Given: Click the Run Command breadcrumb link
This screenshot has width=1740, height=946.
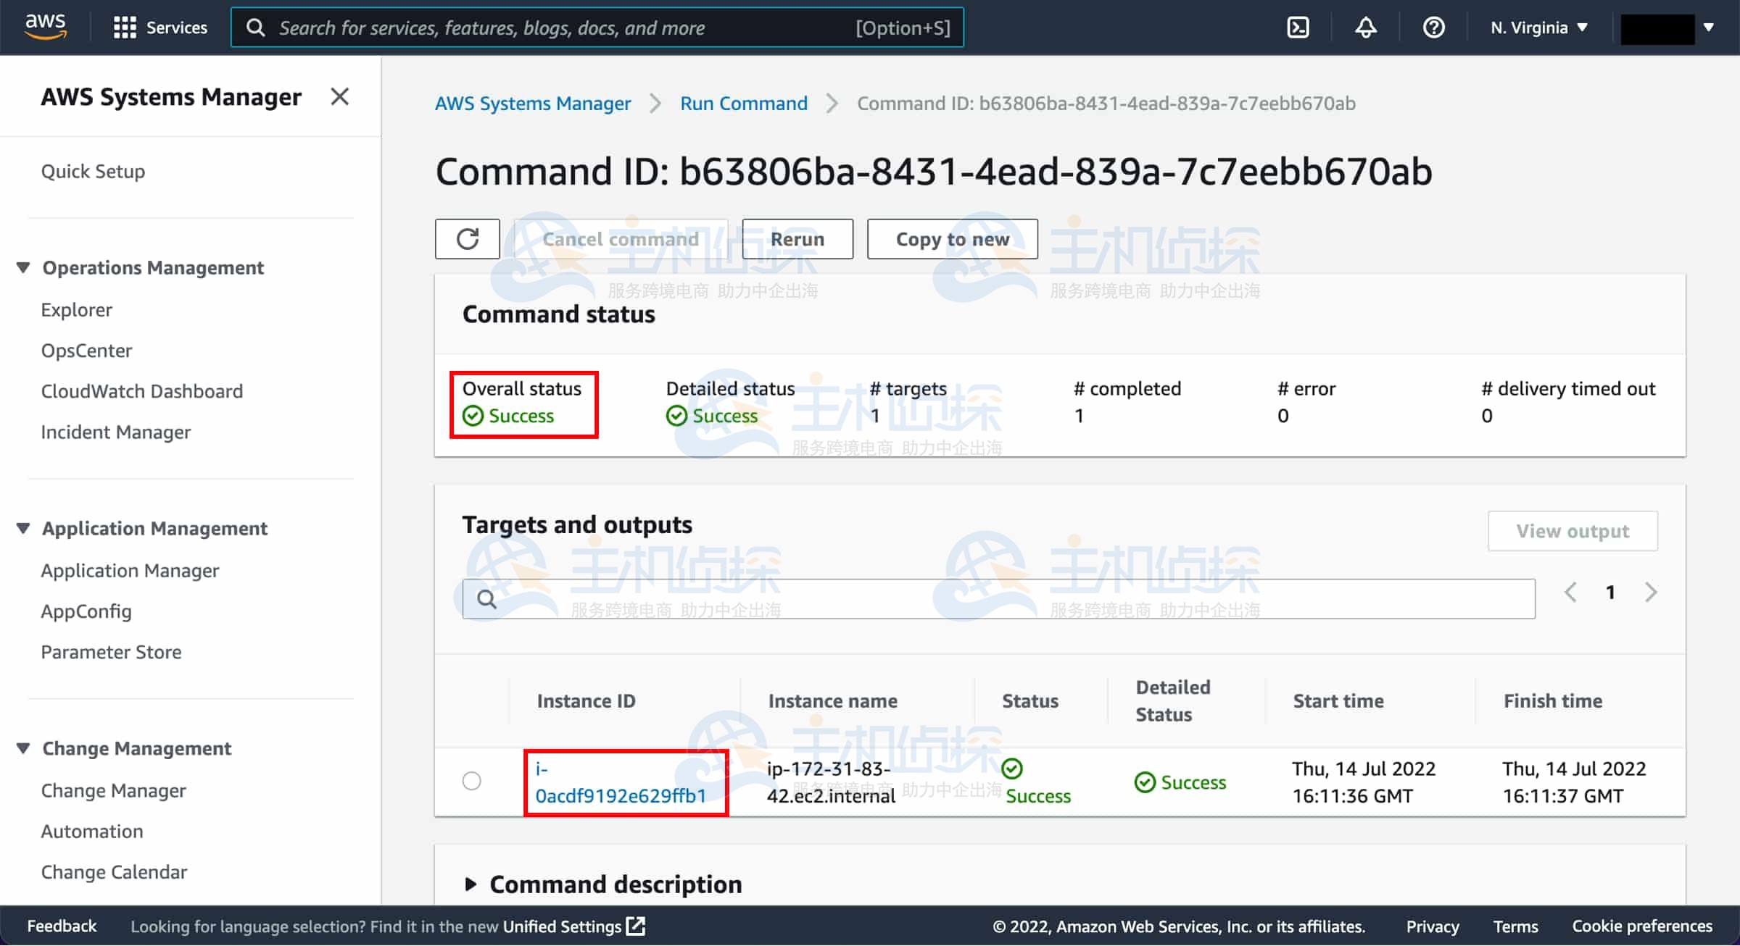Looking at the screenshot, I should (x=743, y=104).
